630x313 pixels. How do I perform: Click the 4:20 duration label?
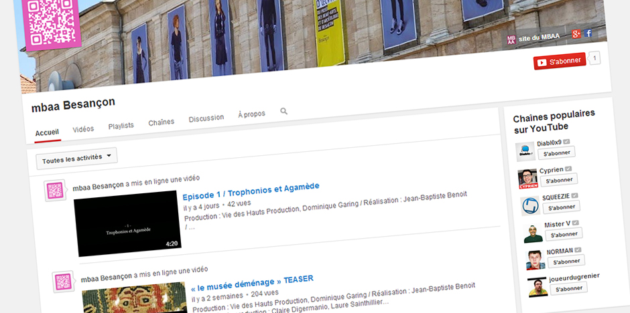172,243
